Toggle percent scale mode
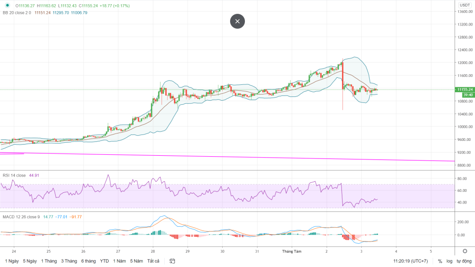Image resolution: width=475 pixels, height=267 pixels. click(x=440, y=261)
